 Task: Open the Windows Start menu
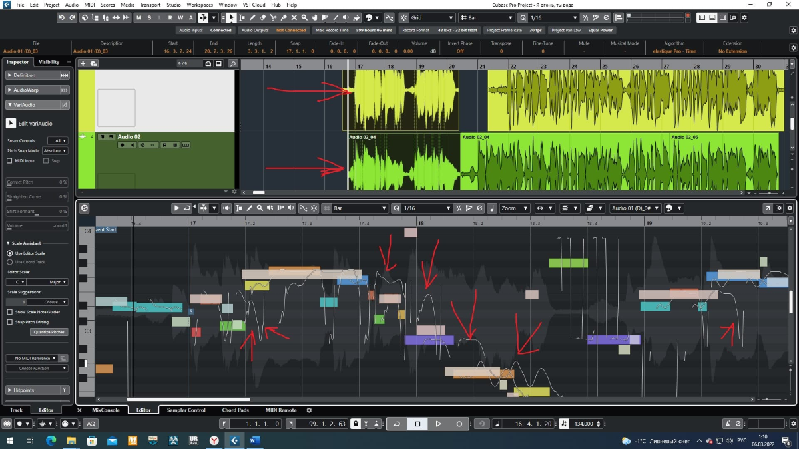[10, 440]
